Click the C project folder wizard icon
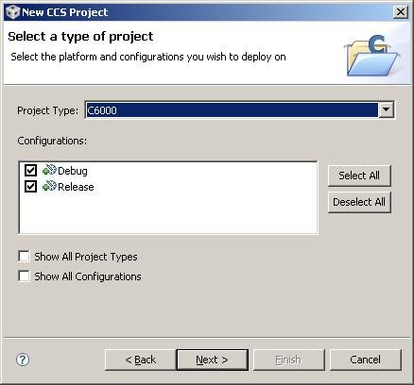Screen dimensions: 414x385 pos(371,56)
